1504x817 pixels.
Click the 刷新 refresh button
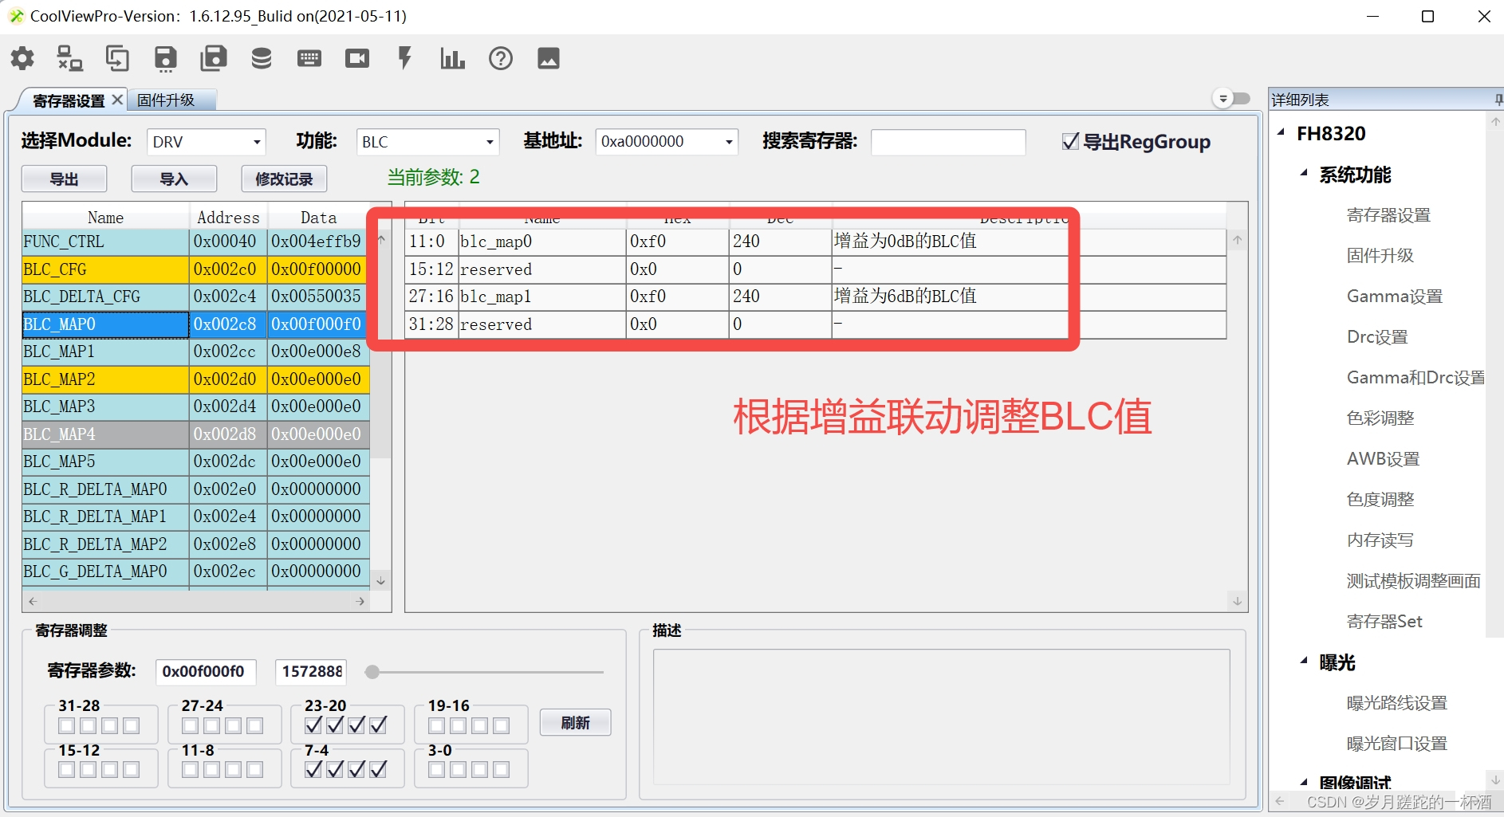[x=575, y=723]
